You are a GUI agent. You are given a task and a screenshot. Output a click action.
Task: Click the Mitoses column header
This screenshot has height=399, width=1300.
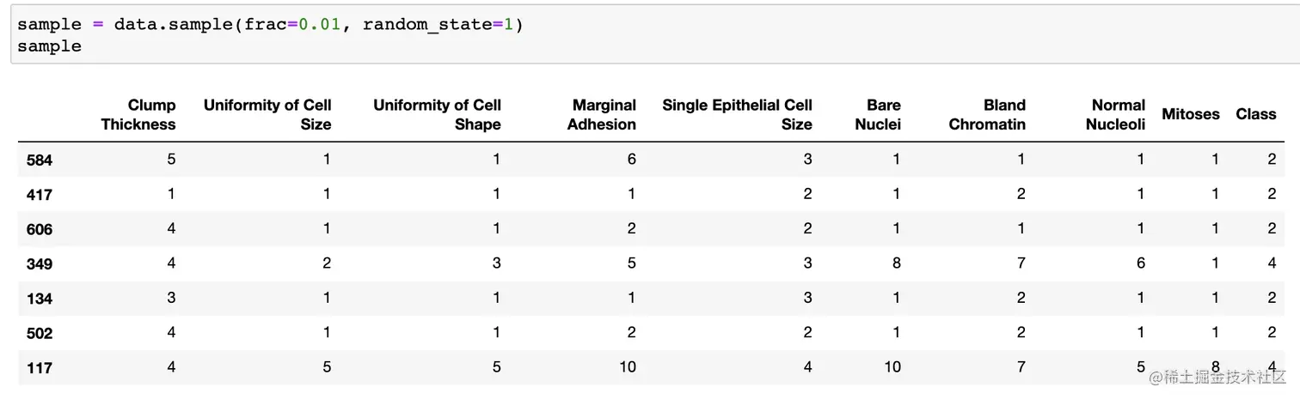coord(1190,113)
